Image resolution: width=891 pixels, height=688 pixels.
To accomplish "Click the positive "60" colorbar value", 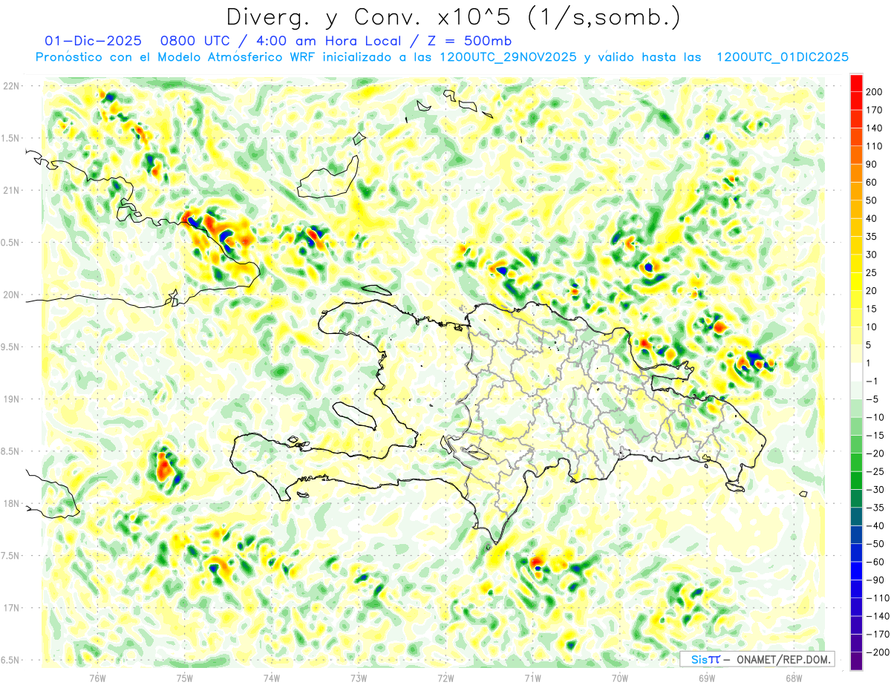I will tap(872, 183).
